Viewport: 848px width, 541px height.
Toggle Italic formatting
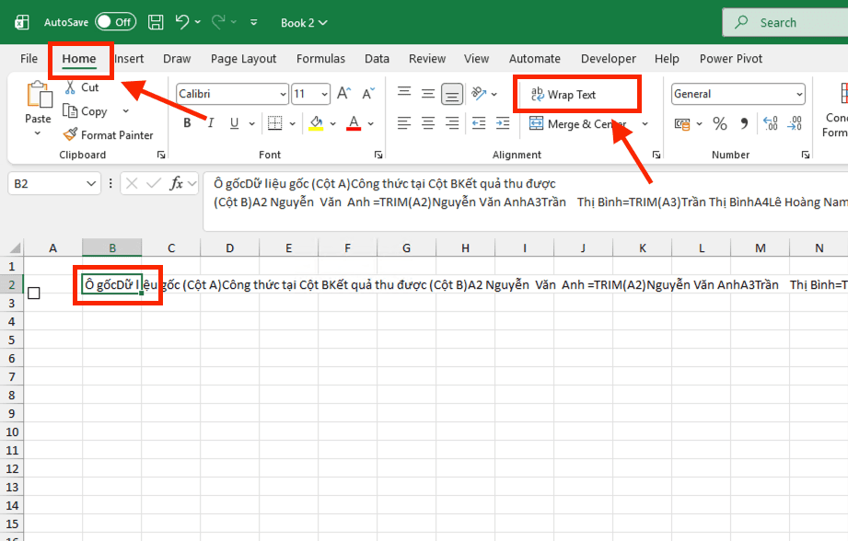click(211, 123)
